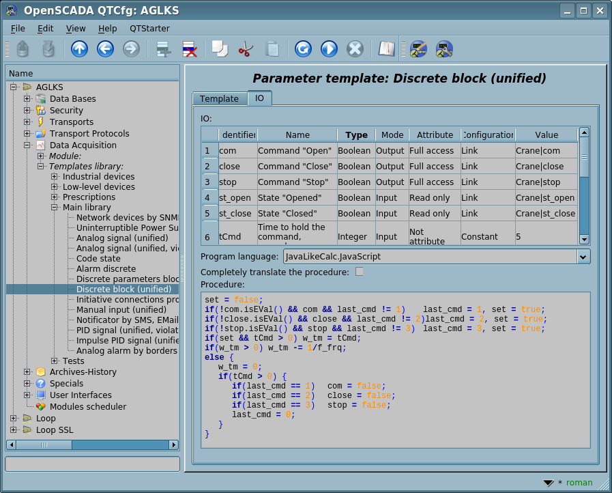Viewport: 612px width, 493px height.
Task: Expand the Transports node
Action: click(x=27, y=122)
